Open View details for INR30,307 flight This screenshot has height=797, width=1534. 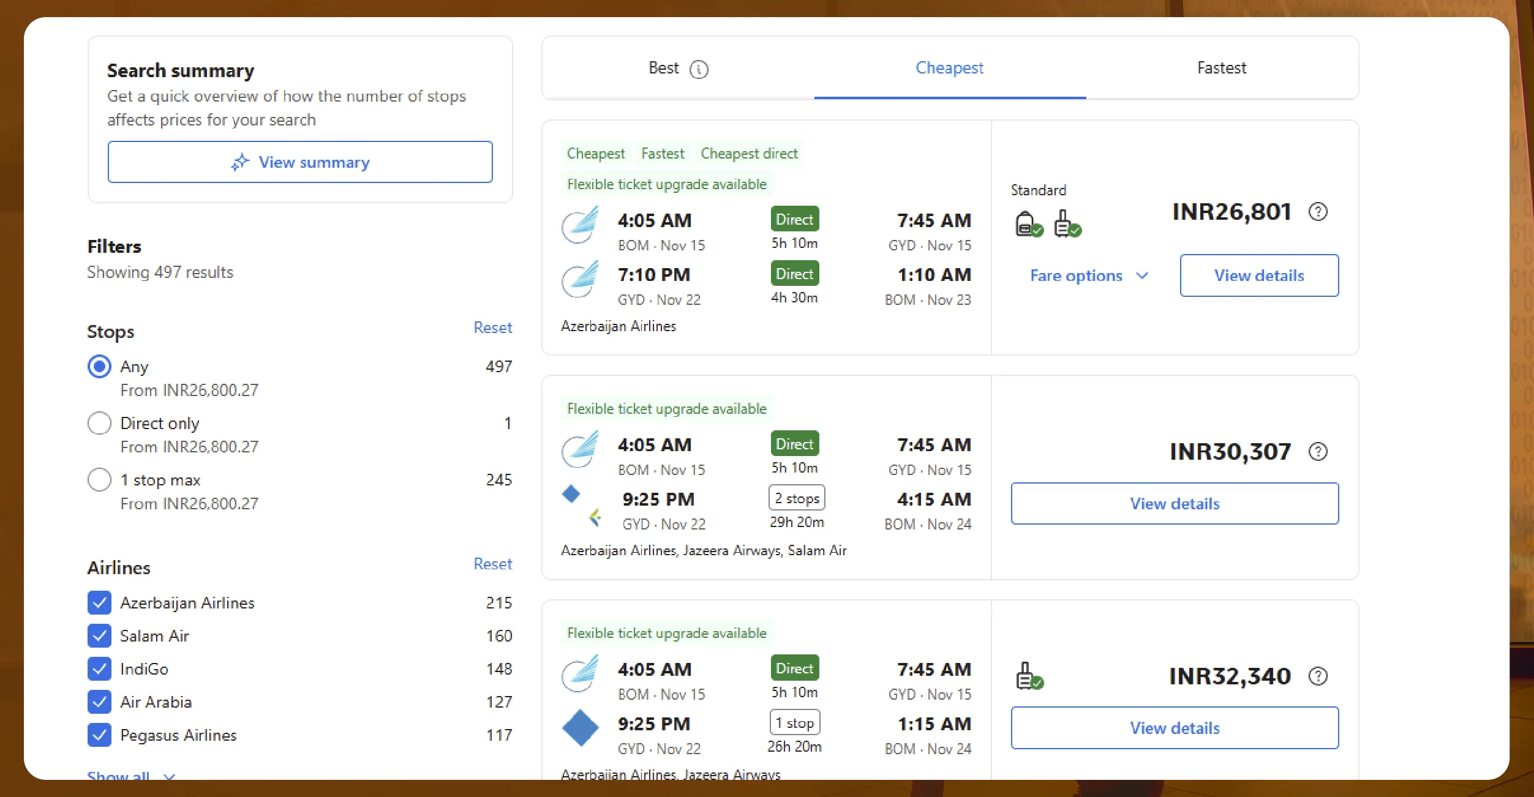pyautogui.click(x=1174, y=504)
